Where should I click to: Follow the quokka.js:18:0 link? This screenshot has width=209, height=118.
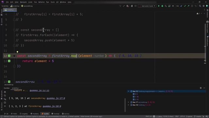(x=52, y=106)
